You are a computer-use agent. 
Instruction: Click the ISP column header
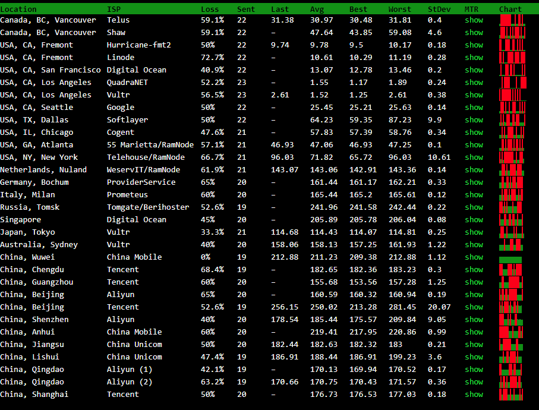(114, 10)
